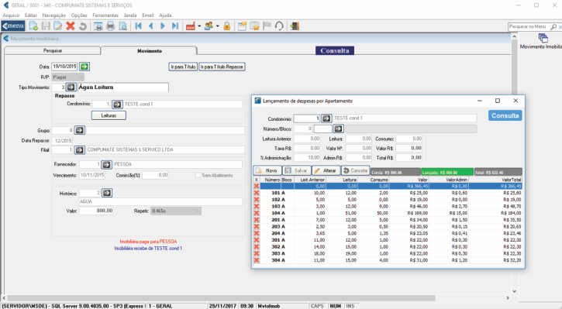Open the Histórico lookup arrow
Viewport: 562px width, 309px height.
click(x=107, y=193)
